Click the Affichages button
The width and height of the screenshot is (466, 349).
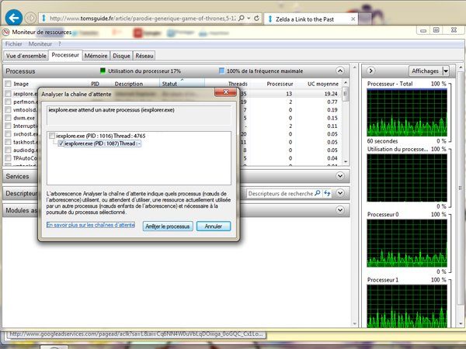tap(426, 71)
